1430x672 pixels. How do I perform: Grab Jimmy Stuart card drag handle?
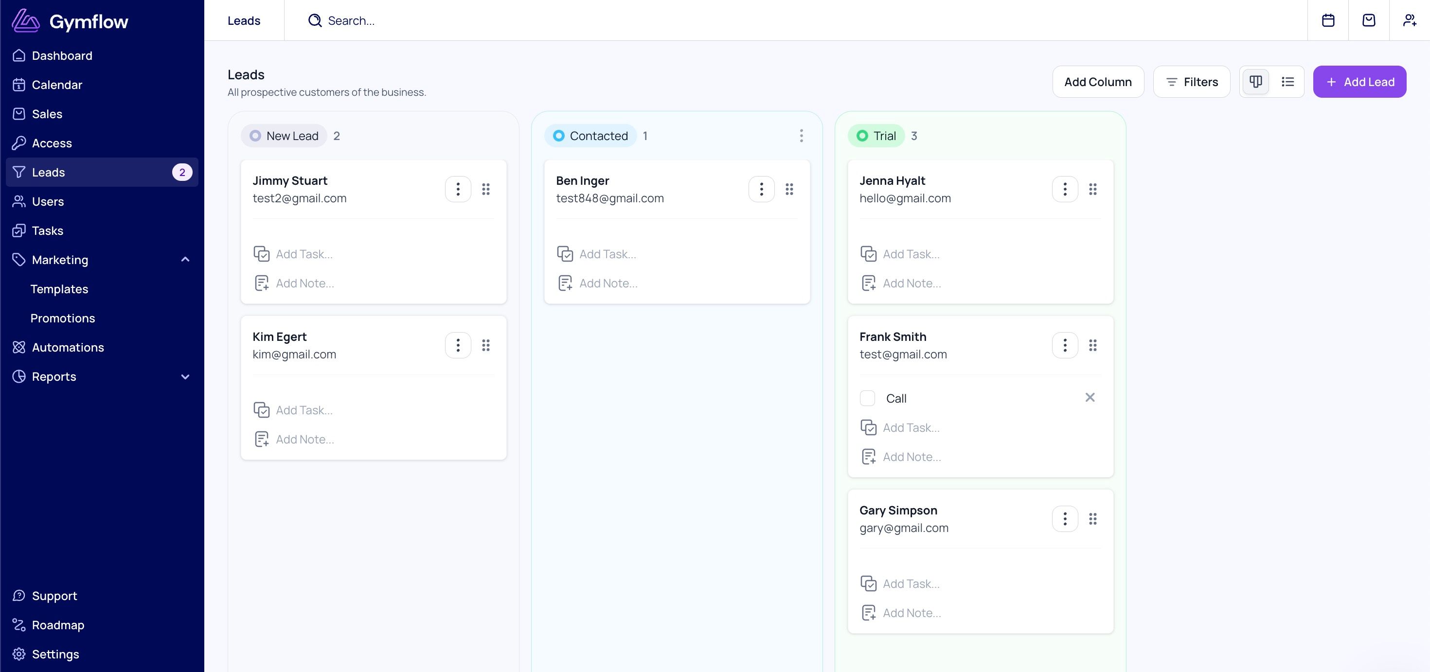[486, 189]
